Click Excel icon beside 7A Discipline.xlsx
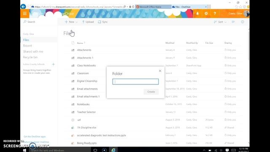Viewport: 270px width, 152px height. (x=73, y=128)
